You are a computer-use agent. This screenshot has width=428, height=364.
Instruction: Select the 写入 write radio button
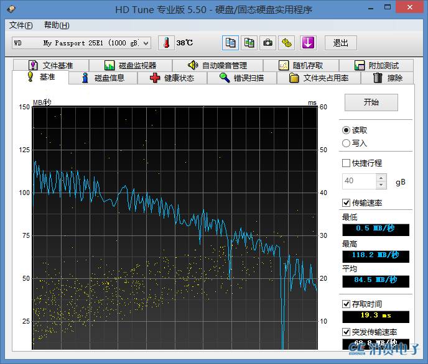(346, 143)
